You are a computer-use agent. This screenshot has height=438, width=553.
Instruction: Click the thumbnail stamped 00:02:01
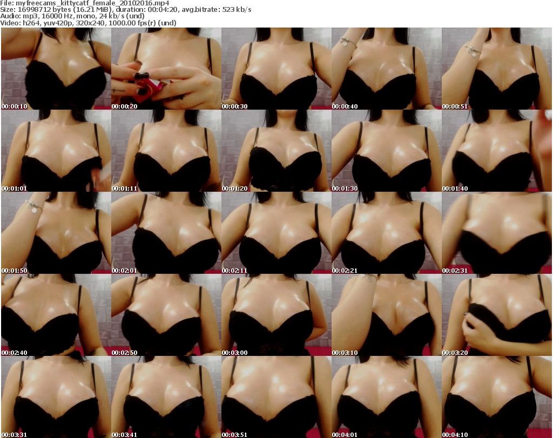pyautogui.click(x=166, y=233)
